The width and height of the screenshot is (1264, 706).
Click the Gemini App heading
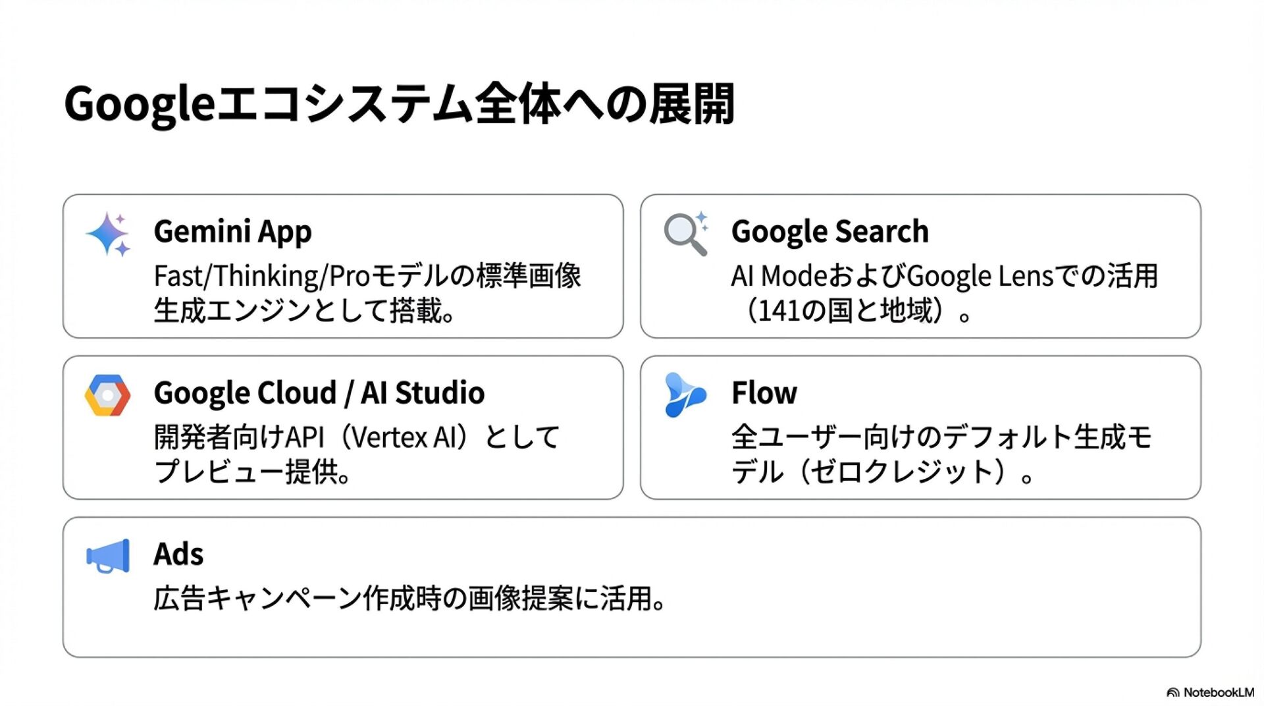click(x=232, y=231)
